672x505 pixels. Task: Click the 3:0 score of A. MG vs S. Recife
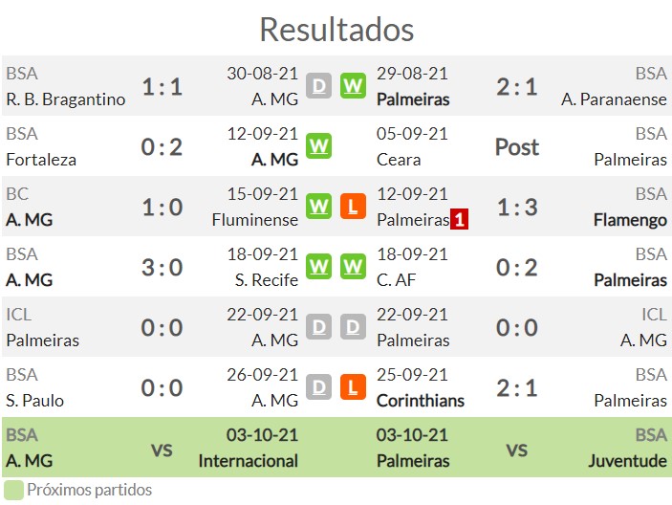[x=162, y=267]
